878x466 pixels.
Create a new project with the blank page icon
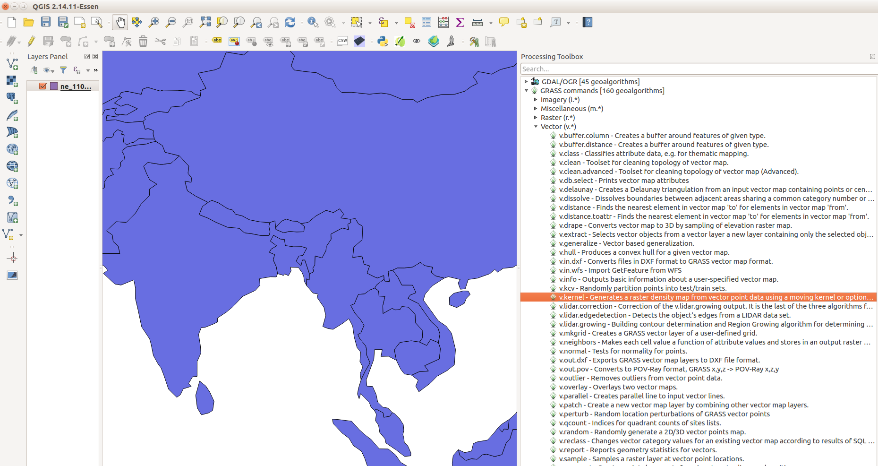pos(12,22)
